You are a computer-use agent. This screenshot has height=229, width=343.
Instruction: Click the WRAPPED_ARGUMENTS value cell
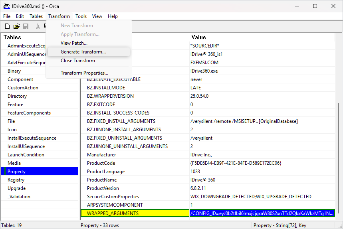(262, 213)
